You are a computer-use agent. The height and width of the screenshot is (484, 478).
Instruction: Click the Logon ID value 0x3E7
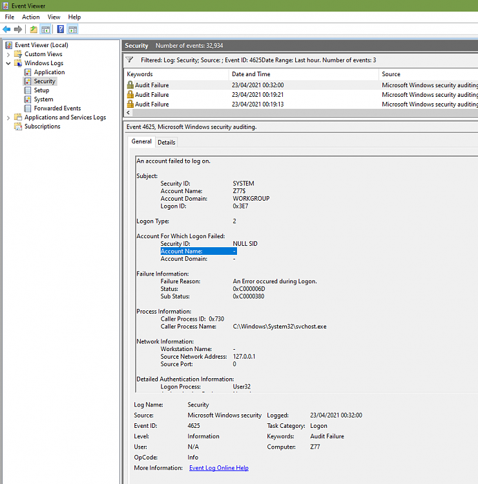click(240, 206)
